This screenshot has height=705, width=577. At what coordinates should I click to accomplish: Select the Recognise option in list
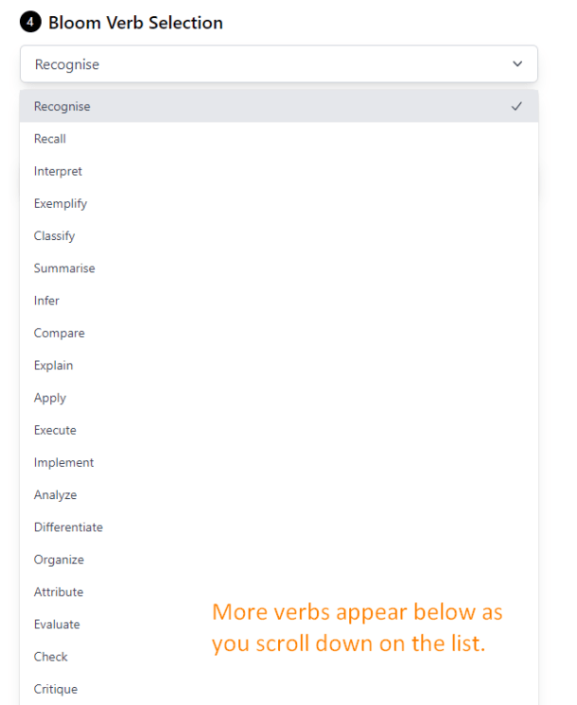click(x=62, y=107)
